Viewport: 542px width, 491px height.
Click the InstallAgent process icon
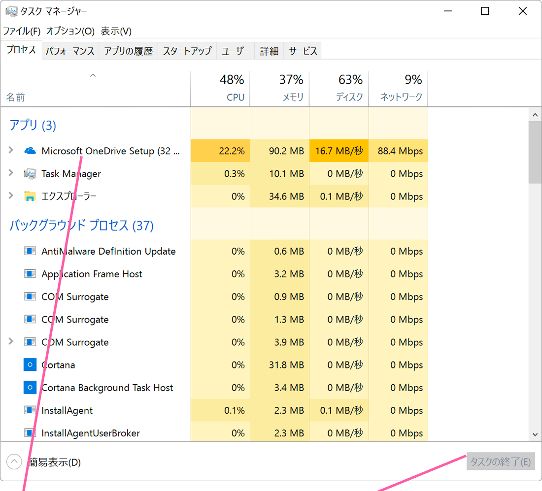[30, 410]
